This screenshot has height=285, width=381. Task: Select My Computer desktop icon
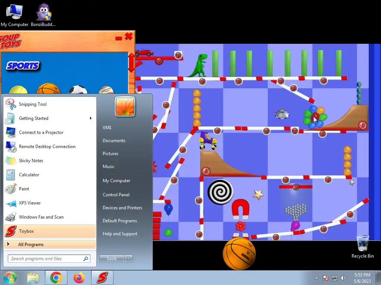15,15
